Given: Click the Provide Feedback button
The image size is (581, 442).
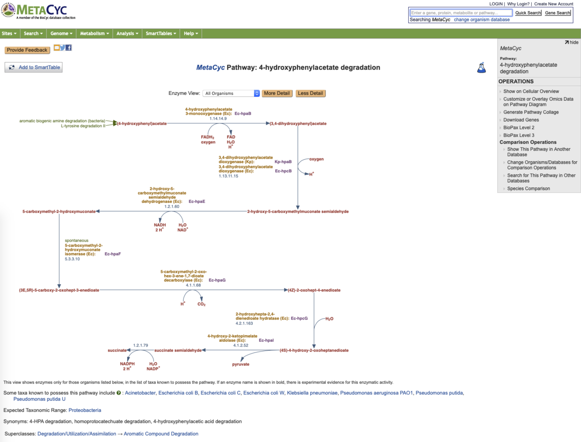Looking at the screenshot, I should click(x=27, y=50).
